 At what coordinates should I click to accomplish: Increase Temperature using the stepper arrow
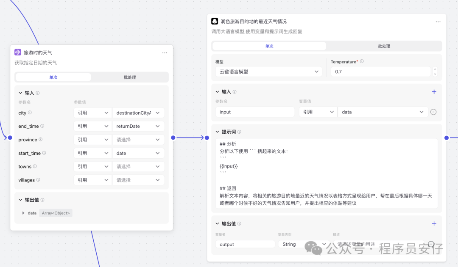(435, 69)
